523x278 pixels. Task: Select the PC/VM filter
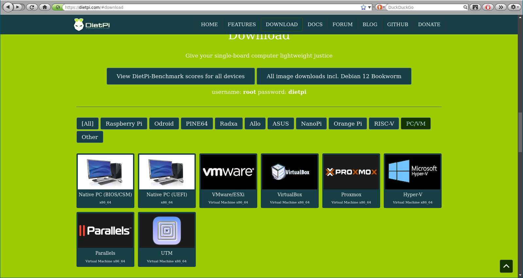tap(416, 124)
